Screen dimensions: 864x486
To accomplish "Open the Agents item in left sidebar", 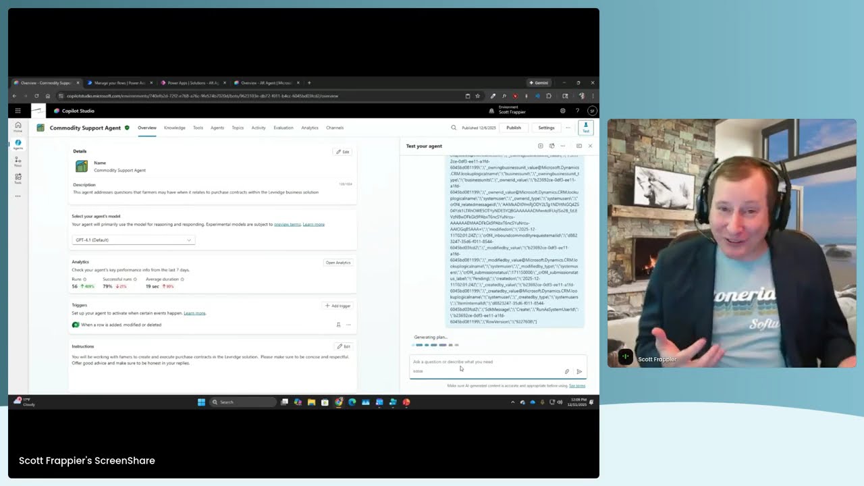I will pyautogui.click(x=18, y=144).
